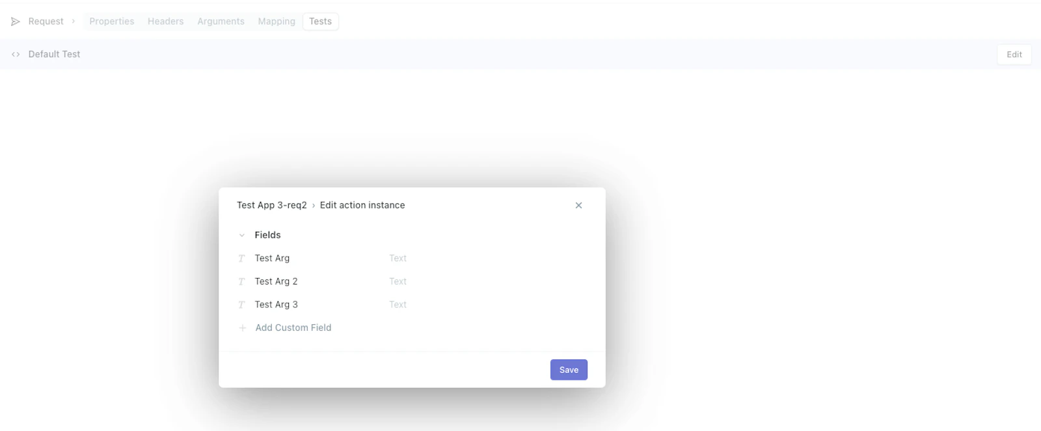Switch to the Properties tab
1041x431 pixels.
pos(112,21)
